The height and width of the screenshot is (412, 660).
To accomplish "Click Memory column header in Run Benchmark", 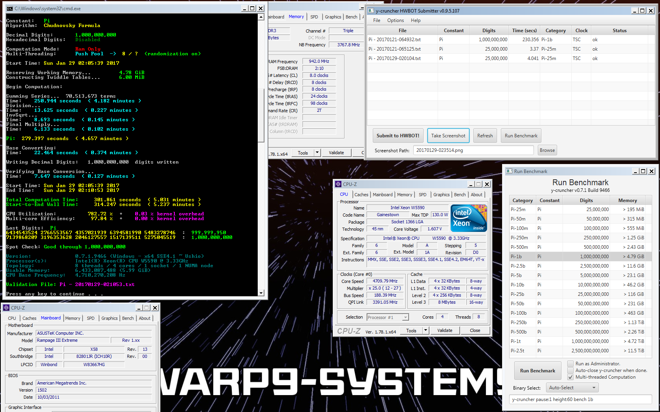I will pos(627,201).
